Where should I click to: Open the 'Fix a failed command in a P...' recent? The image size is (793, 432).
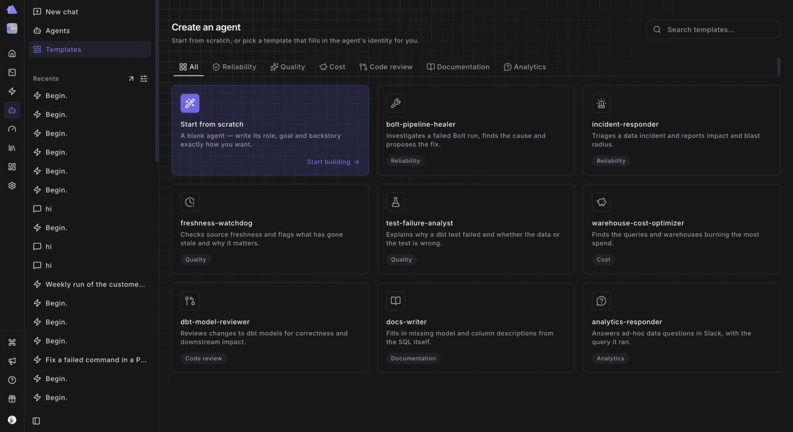click(x=90, y=360)
